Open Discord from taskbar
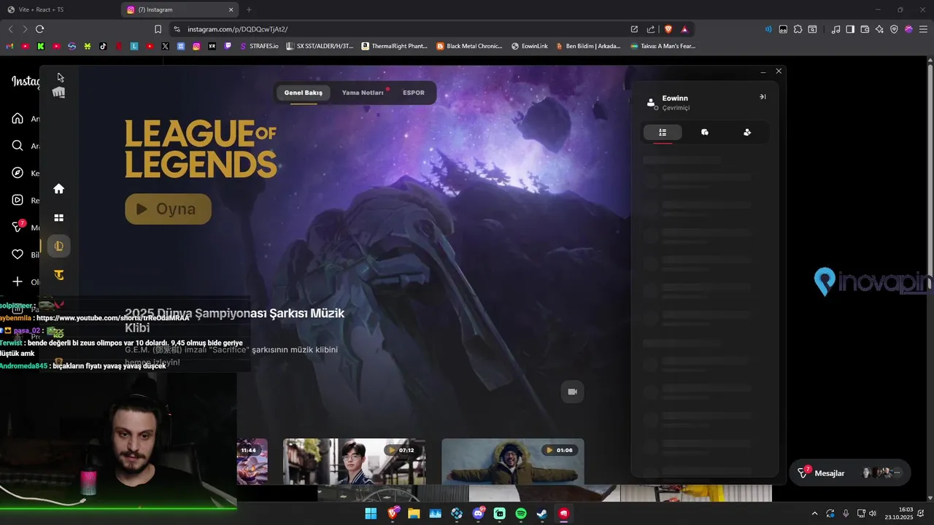 (x=479, y=513)
